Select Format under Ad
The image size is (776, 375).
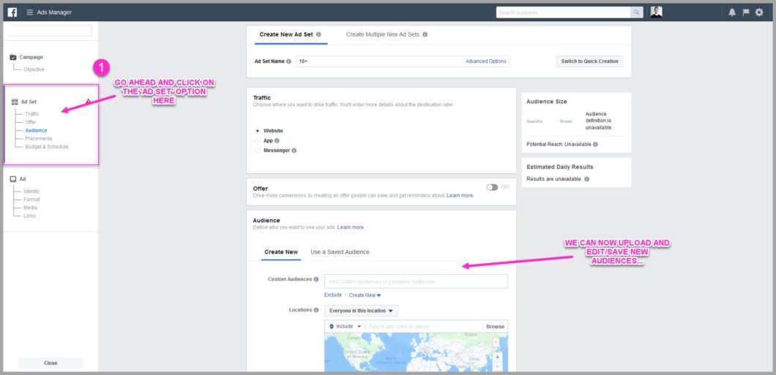pyautogui.click(x=31, y=200)
